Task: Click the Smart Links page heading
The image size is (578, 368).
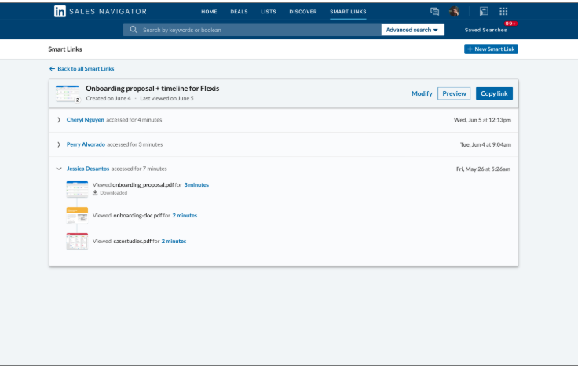Action: (65, 49)
